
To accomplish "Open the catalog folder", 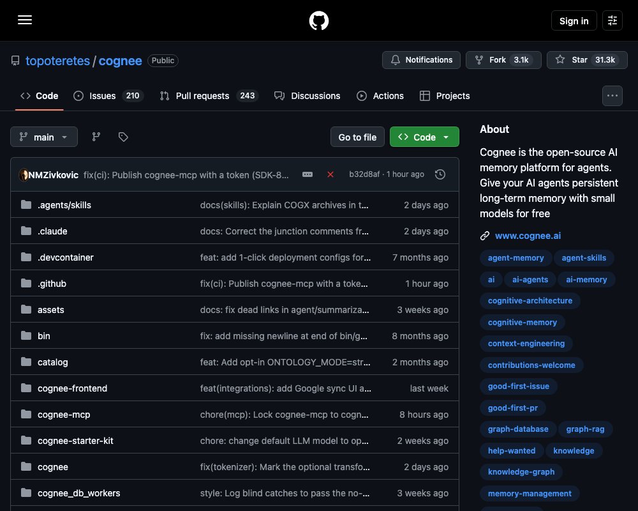I will point(53,362).
